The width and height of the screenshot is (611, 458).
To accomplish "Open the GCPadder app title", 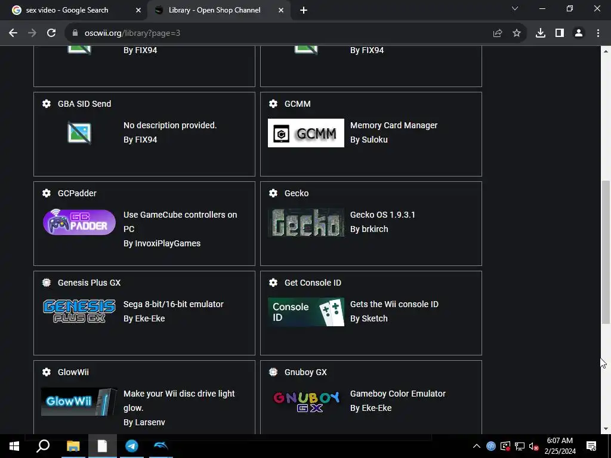I will tap(77, 193).
